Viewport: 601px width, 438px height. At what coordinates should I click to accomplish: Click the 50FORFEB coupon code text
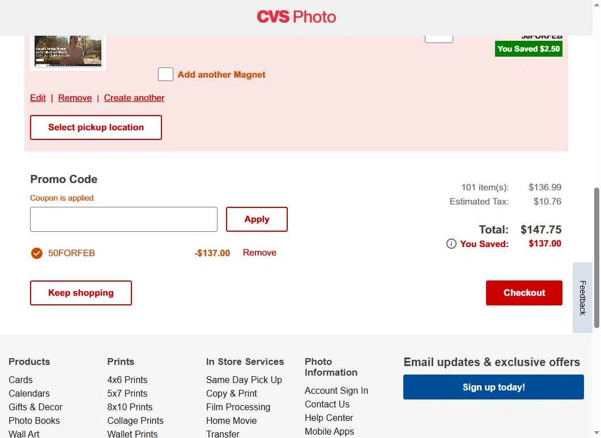click(71, 253)
